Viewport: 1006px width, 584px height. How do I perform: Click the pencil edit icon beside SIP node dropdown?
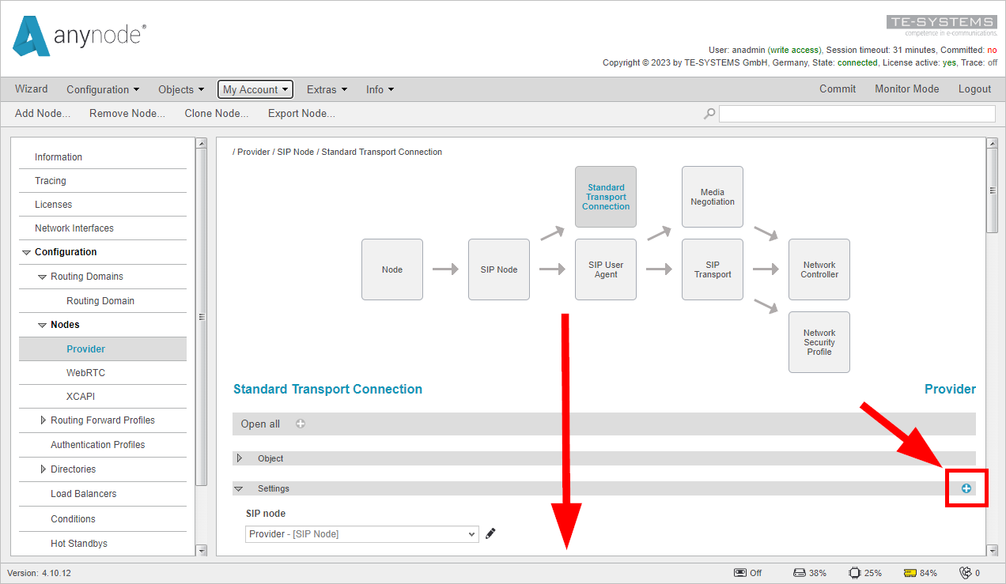coord(490,533)
